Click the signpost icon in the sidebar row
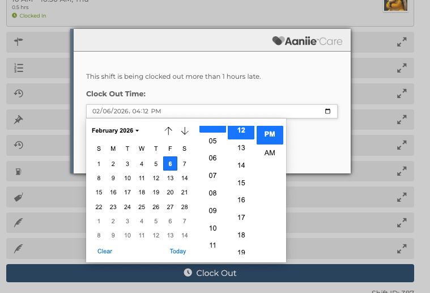This screenshot has width=430, height=293. click(x=18, y=42)
